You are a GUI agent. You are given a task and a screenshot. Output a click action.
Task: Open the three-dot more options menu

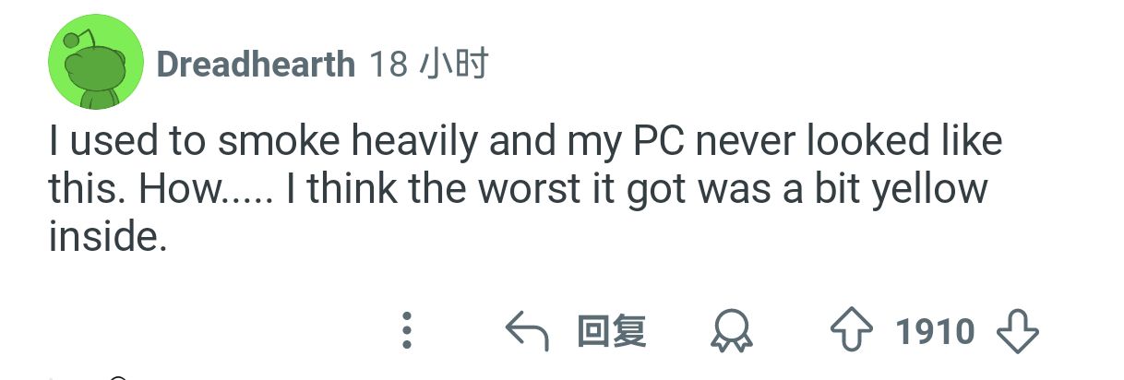(406, 330)
